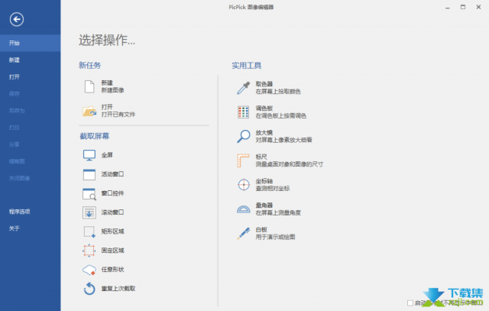Click the 调色板 color grid icon
489x311 pixels.
pyautogui.click(x=243, y=112)
